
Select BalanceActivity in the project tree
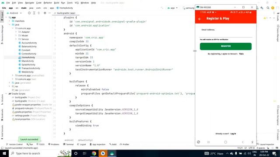(x=29, y=47)
